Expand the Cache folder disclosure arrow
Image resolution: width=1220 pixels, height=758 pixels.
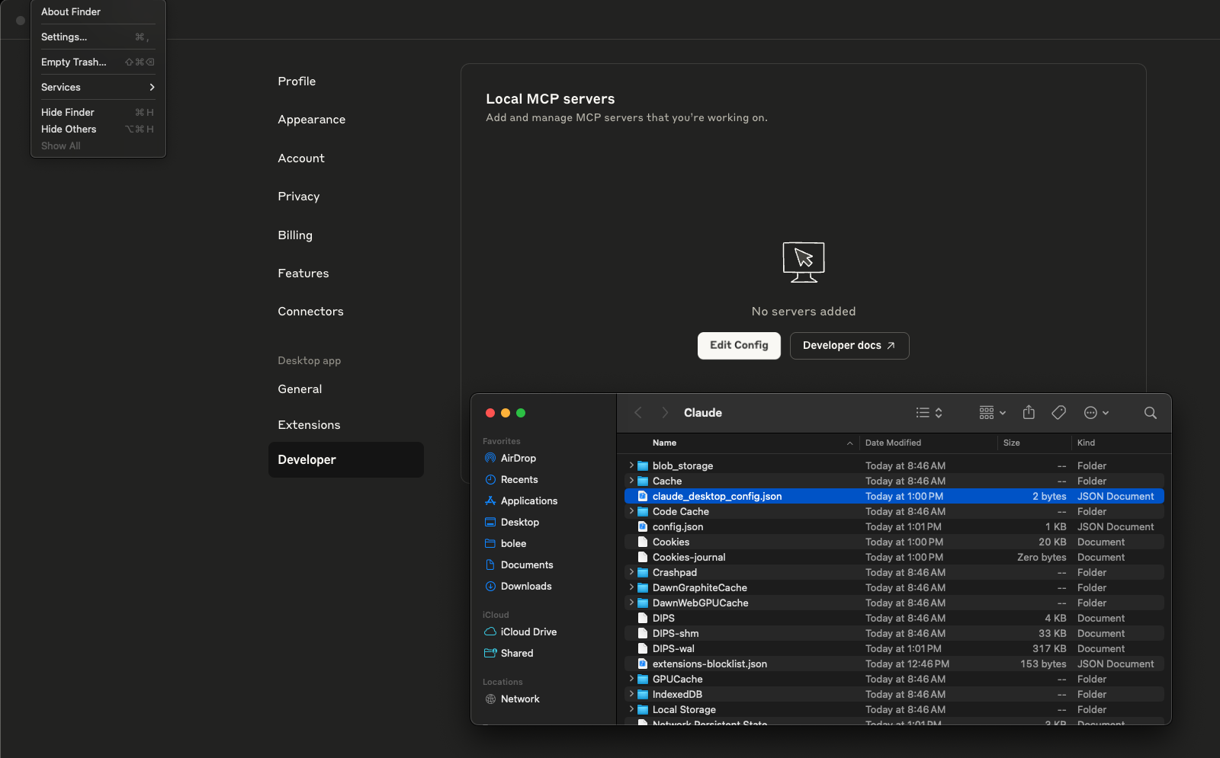coord(631,481)
